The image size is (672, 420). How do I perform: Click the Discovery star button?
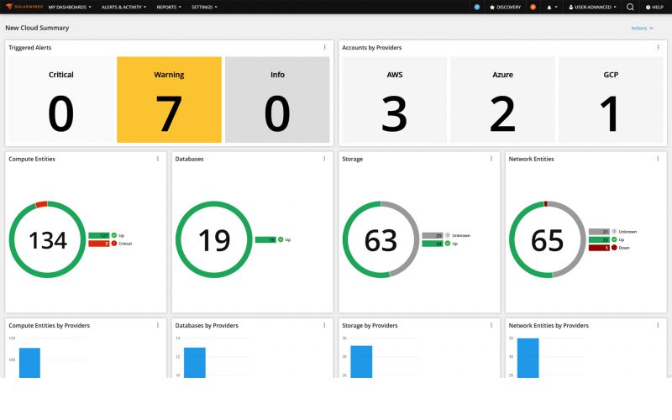tap(506, 7)
